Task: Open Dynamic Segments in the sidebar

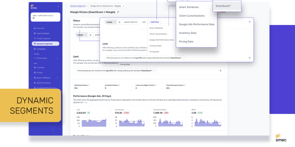Action: point(45,44)
